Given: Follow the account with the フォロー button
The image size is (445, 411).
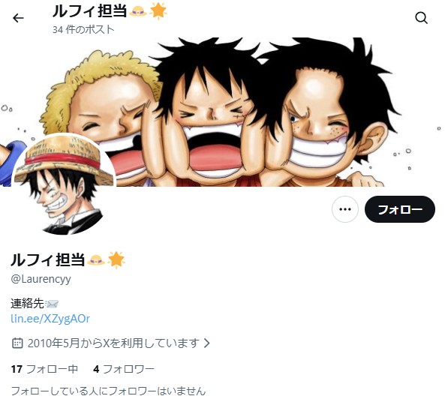Looking at the screenshot, I should click(399, 209).
